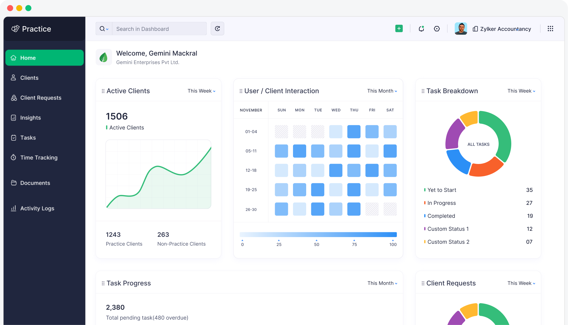Image resolution: width=568 pixels, height=325 pixels.
Task: Open Insights in the sidebar
Action: (x=45, y=118)
